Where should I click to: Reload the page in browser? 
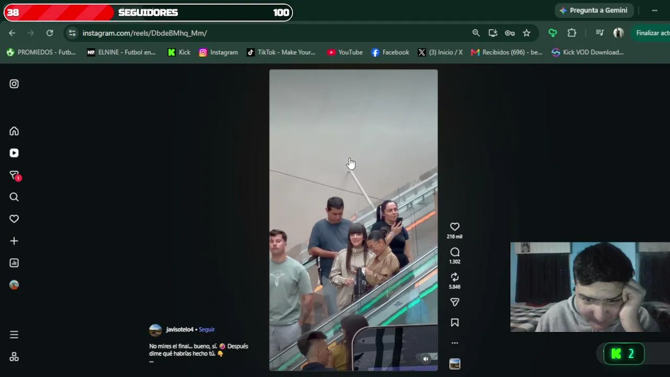point(50,33)
